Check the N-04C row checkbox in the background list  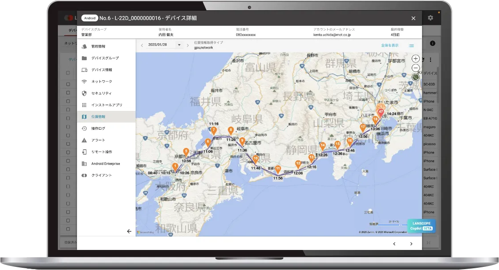(68, 110)
